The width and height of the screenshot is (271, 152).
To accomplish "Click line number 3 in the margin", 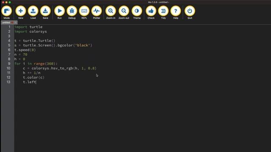I will coord(9,36).
